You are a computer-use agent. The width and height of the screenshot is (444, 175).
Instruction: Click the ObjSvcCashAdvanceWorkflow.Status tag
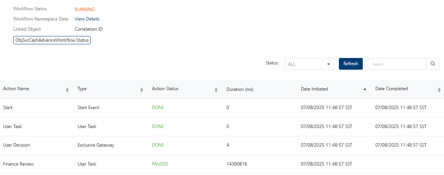click(52, 40)
